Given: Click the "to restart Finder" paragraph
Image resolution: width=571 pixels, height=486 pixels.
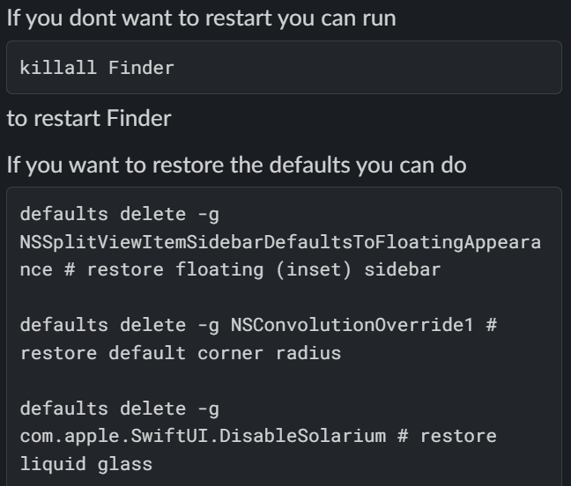Looking at the screenshot, I should [89, 118].
